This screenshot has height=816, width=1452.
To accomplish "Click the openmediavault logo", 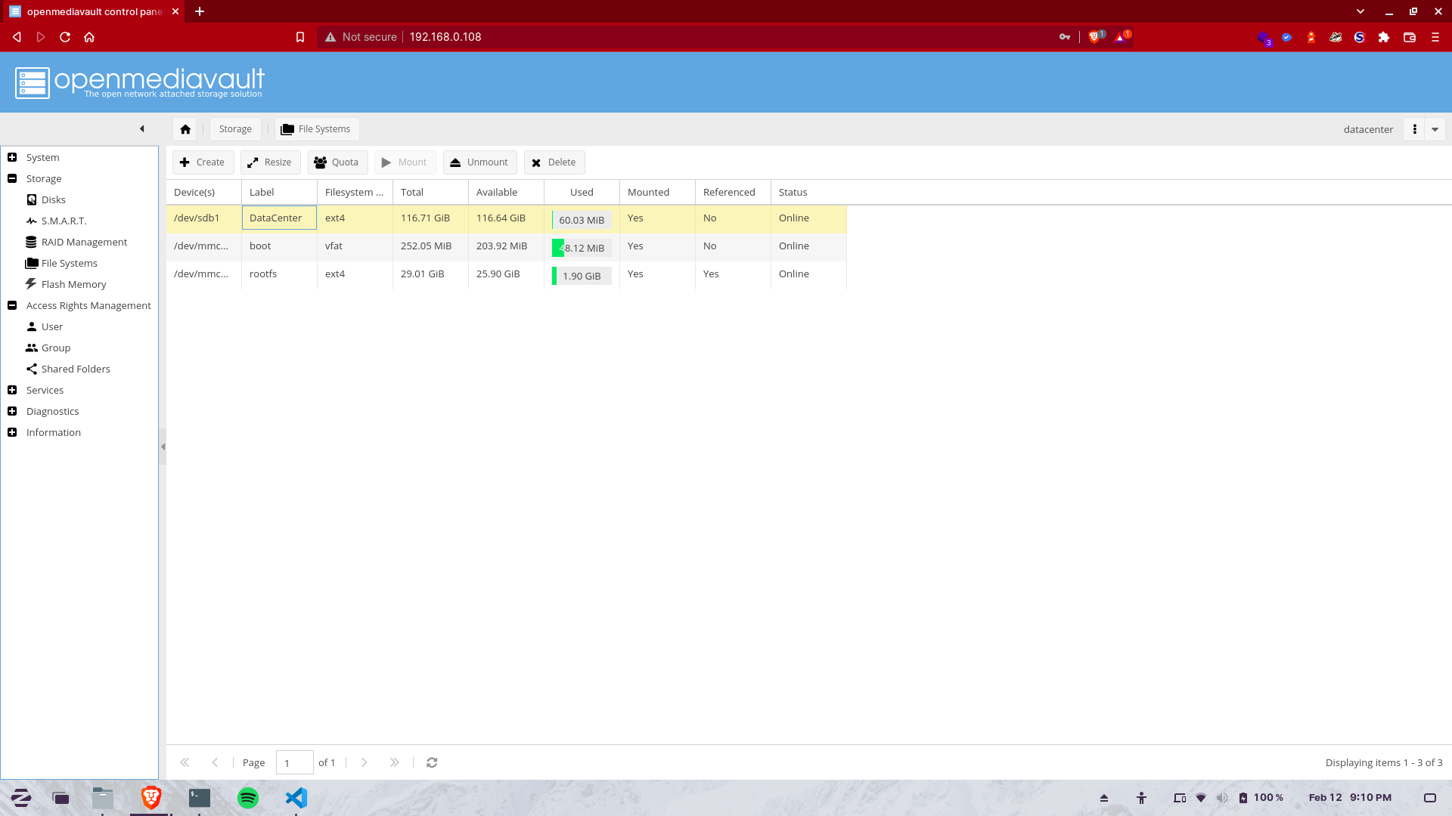I will pyautogui.click(x=140, y=82).
